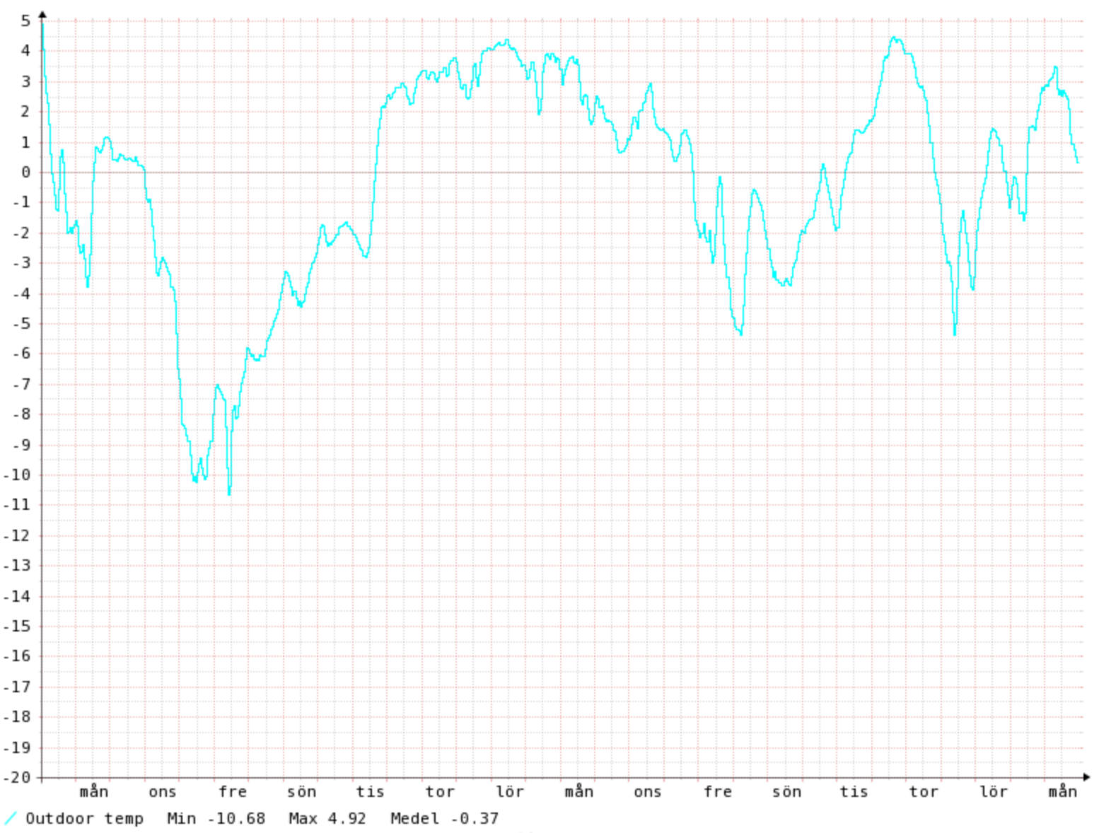The width and height of the screenshot is (1099, 833).
Task: Click the first lör label on time axis
Action: pyautogui.click(x=509, y=792)
